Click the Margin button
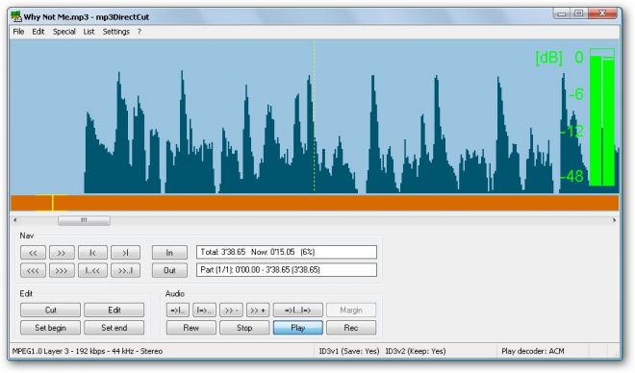This screenshot has width=635, height=373. (351, 310)
